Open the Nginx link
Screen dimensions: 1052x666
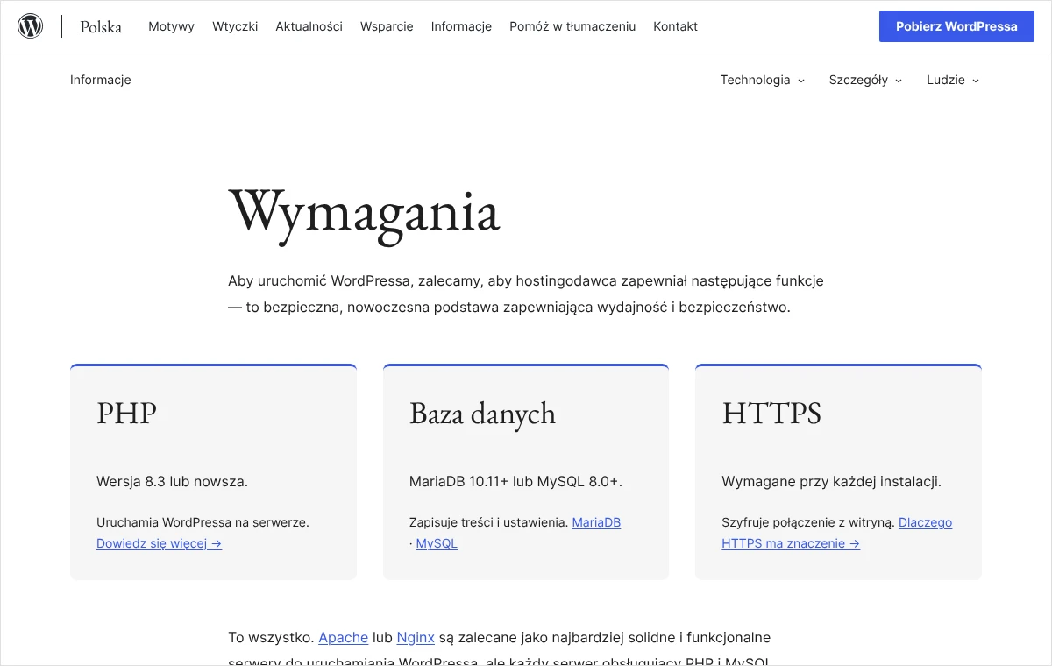[x=416, y=637]
